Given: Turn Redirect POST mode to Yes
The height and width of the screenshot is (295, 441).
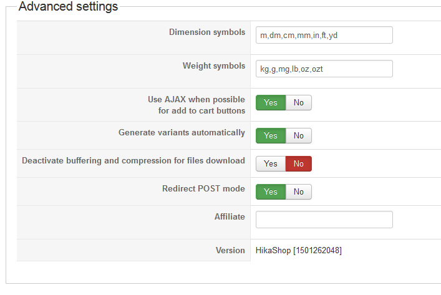Looking at the screenshot, I should coord(271,191).
